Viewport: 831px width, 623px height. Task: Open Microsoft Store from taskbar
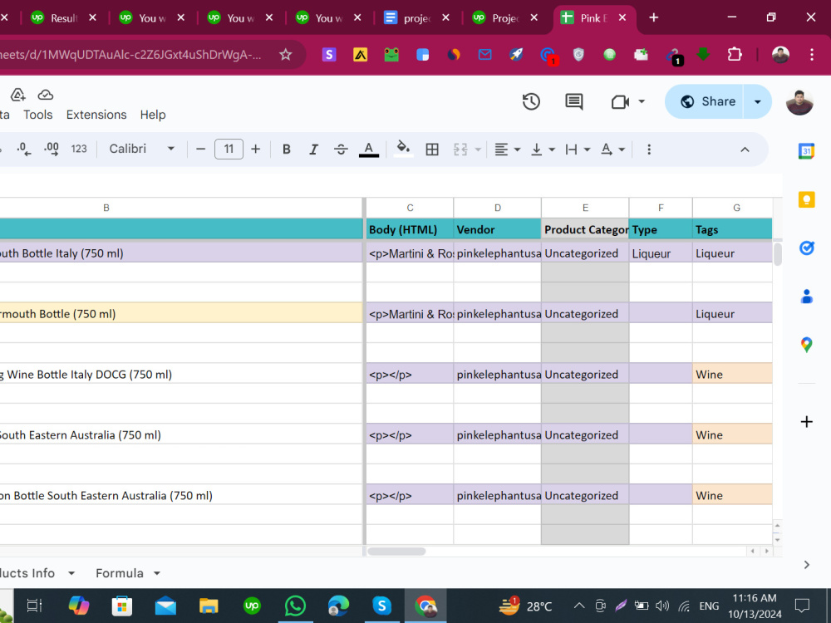(122, 606)
